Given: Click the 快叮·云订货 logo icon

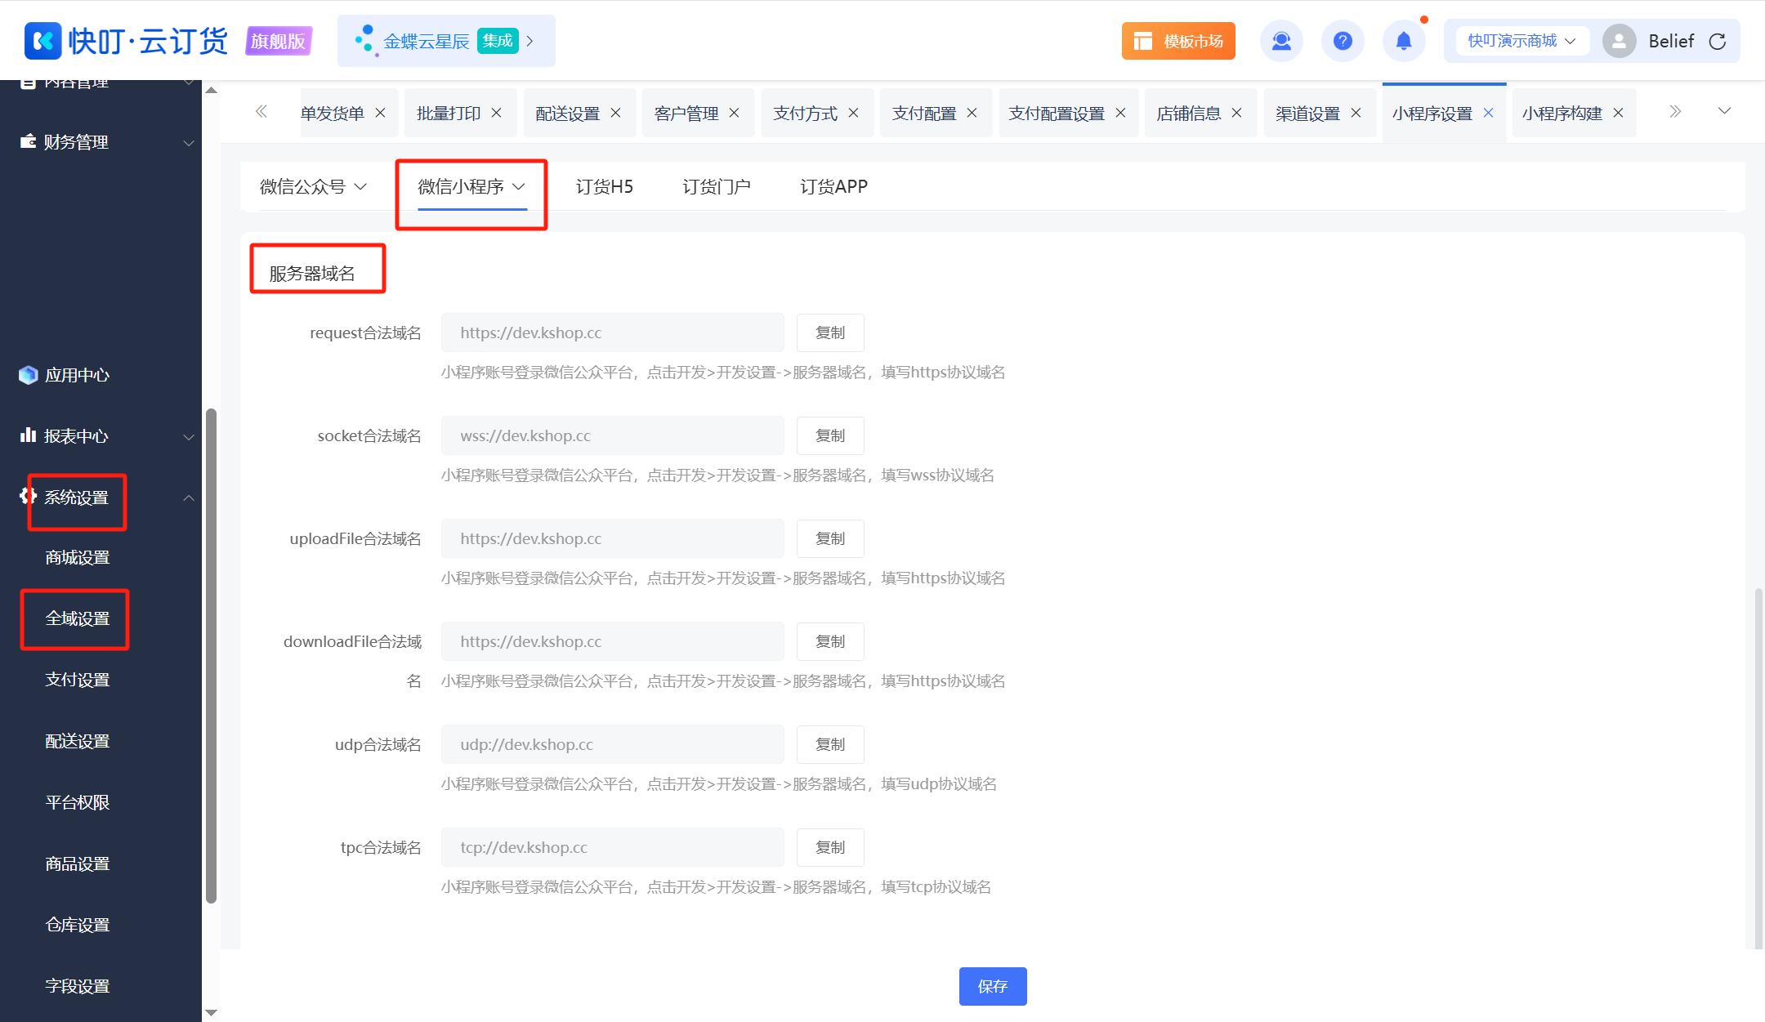Looking at the screenshot, I should point(43,41).
